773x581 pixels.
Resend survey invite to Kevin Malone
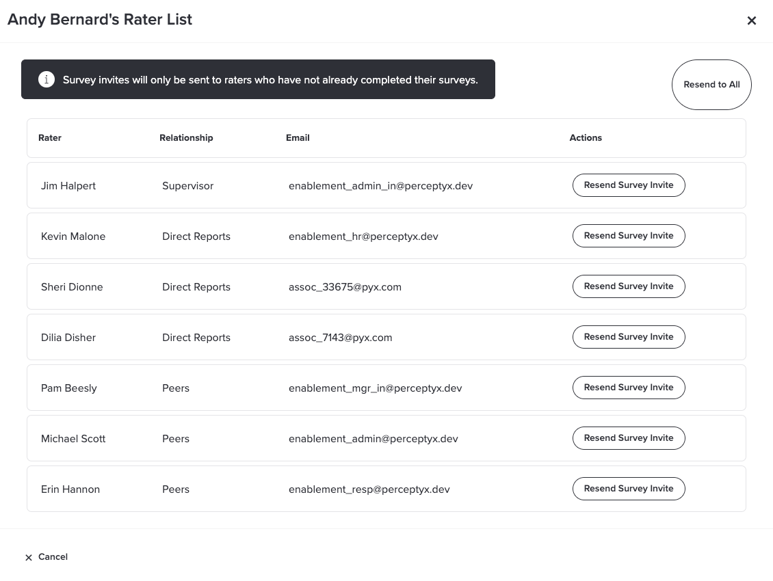point(629,236)
